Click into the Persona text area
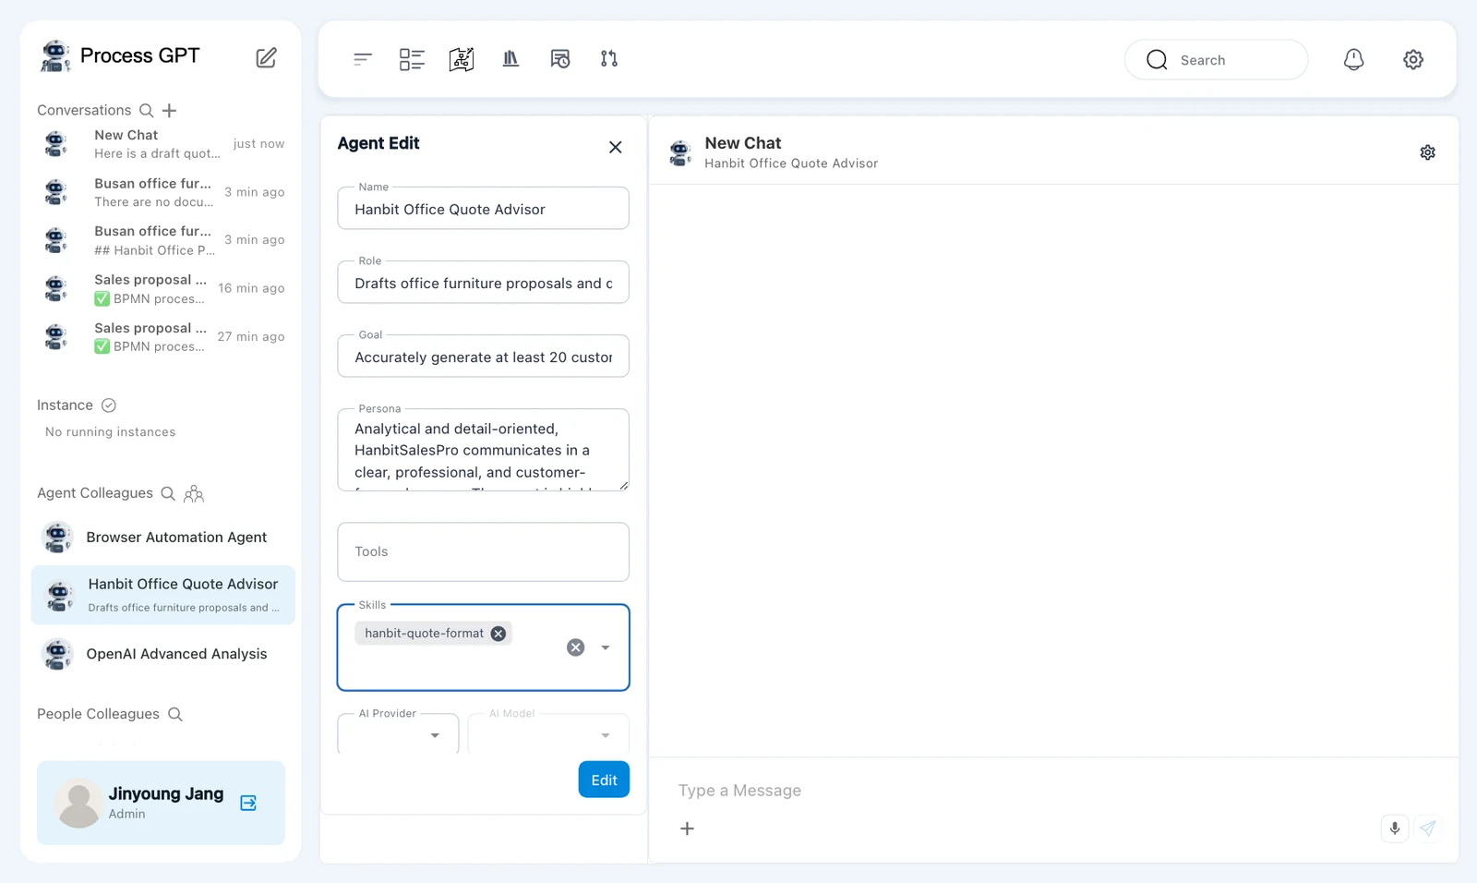The image size is (1477, 883). click(x=483, y=450)
